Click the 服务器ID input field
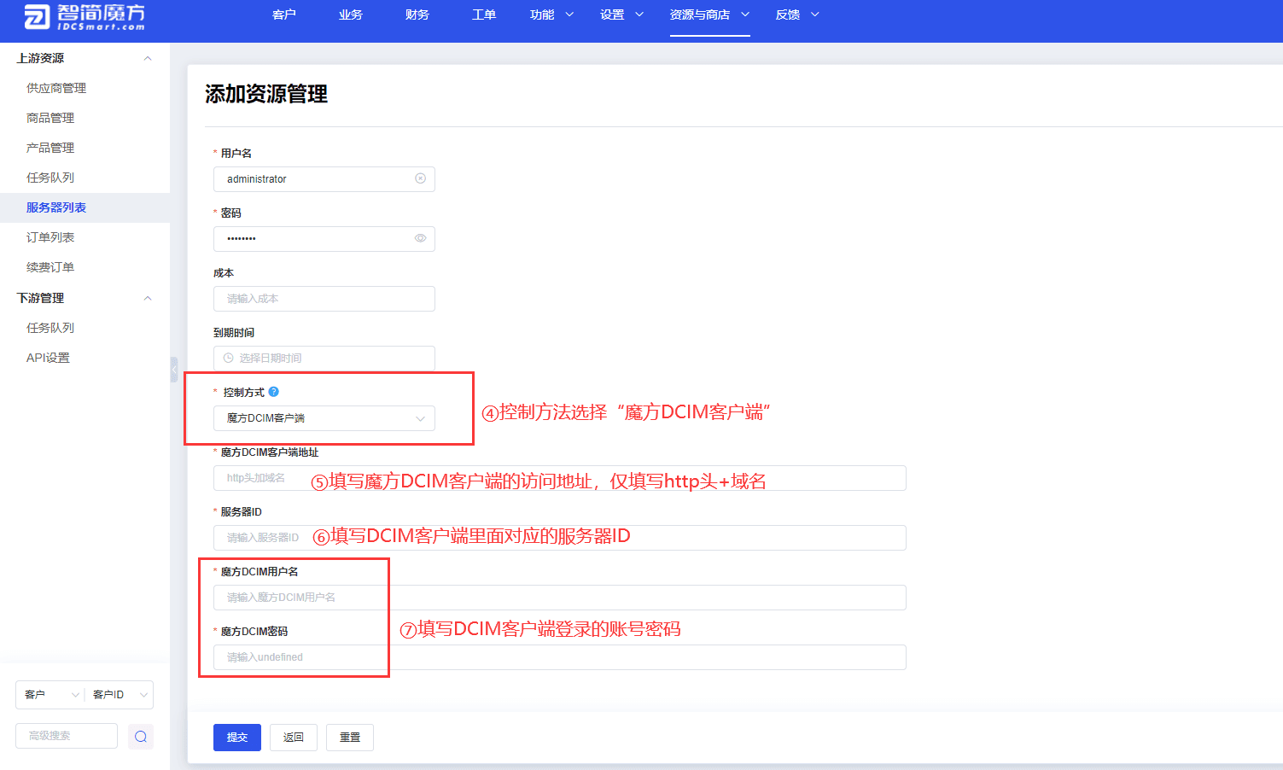Image resolution: width=1283 pixels, height=770 pixels. tap(560, 538)
